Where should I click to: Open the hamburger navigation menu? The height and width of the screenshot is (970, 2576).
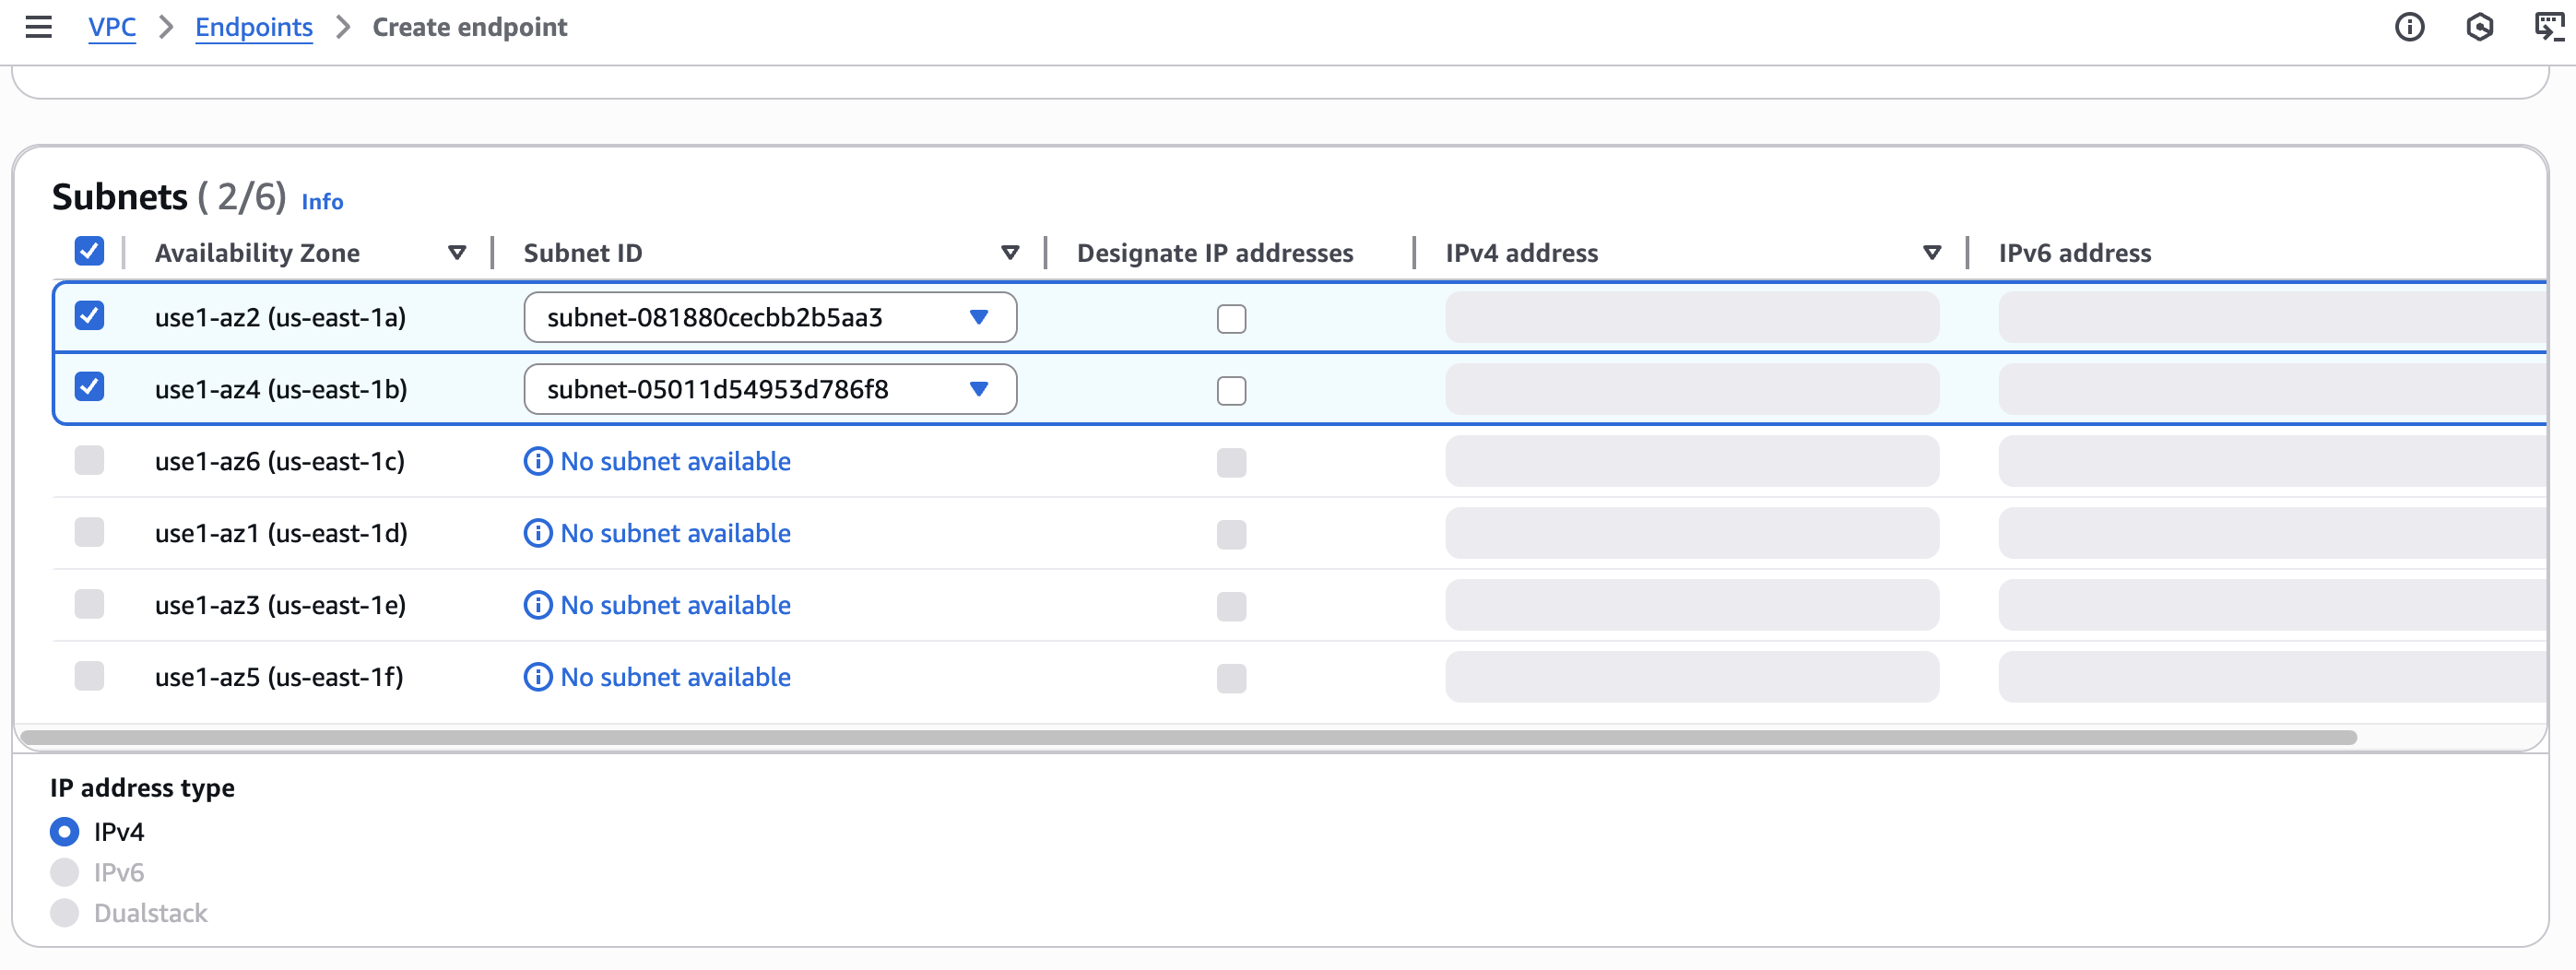(x=38, y=27)
